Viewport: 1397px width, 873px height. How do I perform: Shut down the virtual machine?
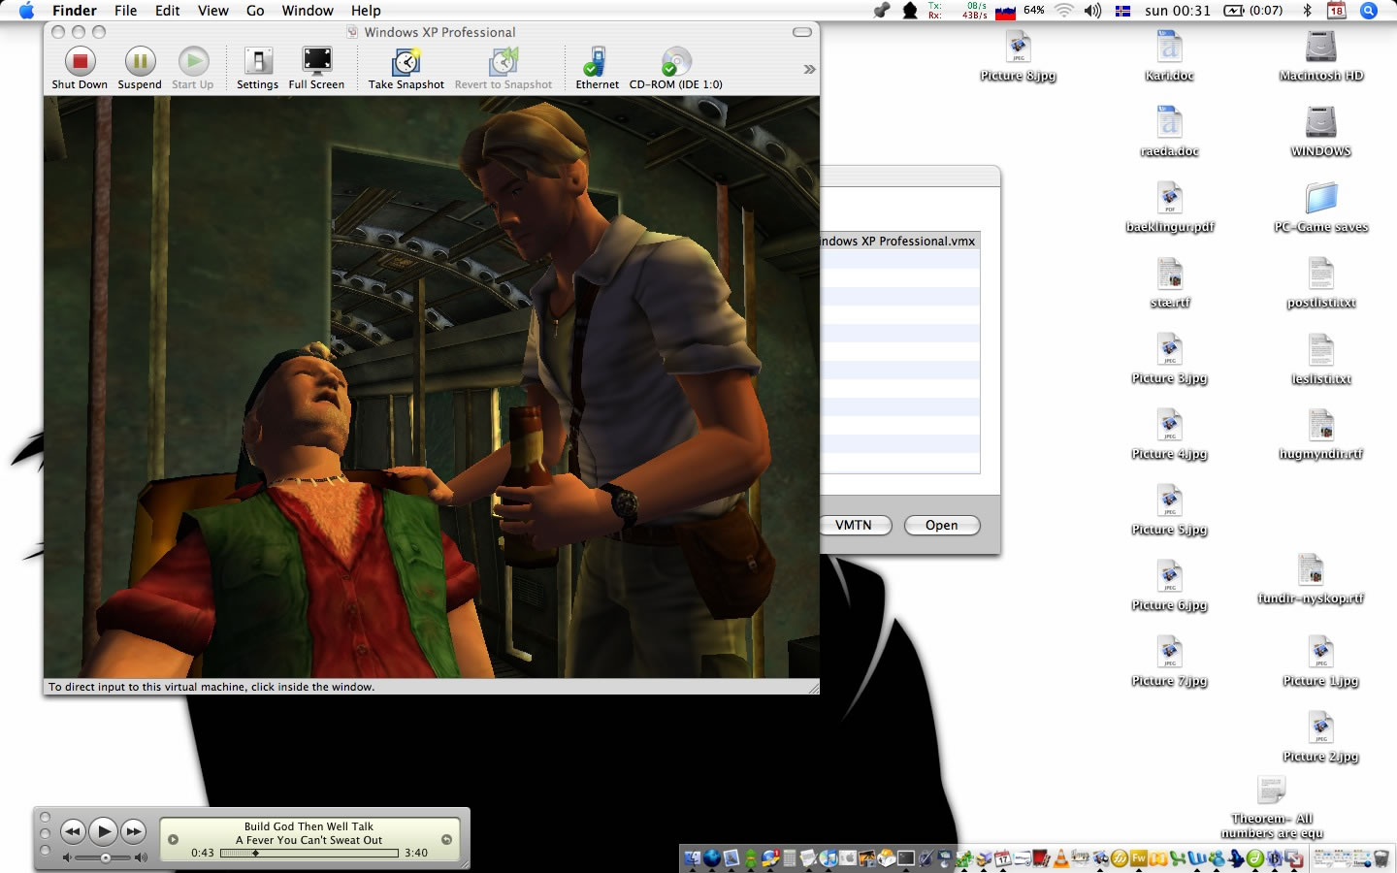pyautogui.click(x=80, y=68)
